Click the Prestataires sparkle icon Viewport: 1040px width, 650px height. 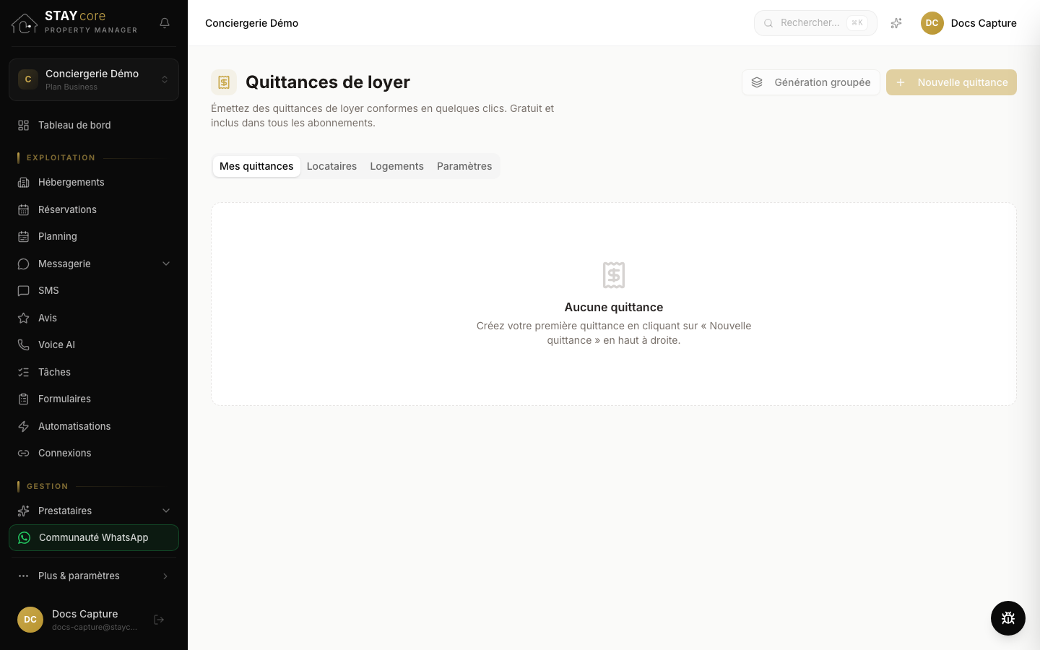click(x=23, y=511)
